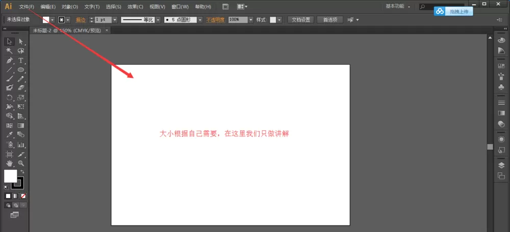Swap fill and stroke colors

coord(22,171)
